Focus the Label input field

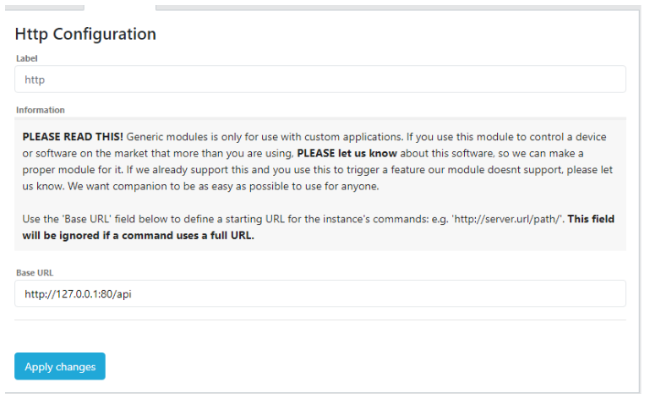(320, 79)
